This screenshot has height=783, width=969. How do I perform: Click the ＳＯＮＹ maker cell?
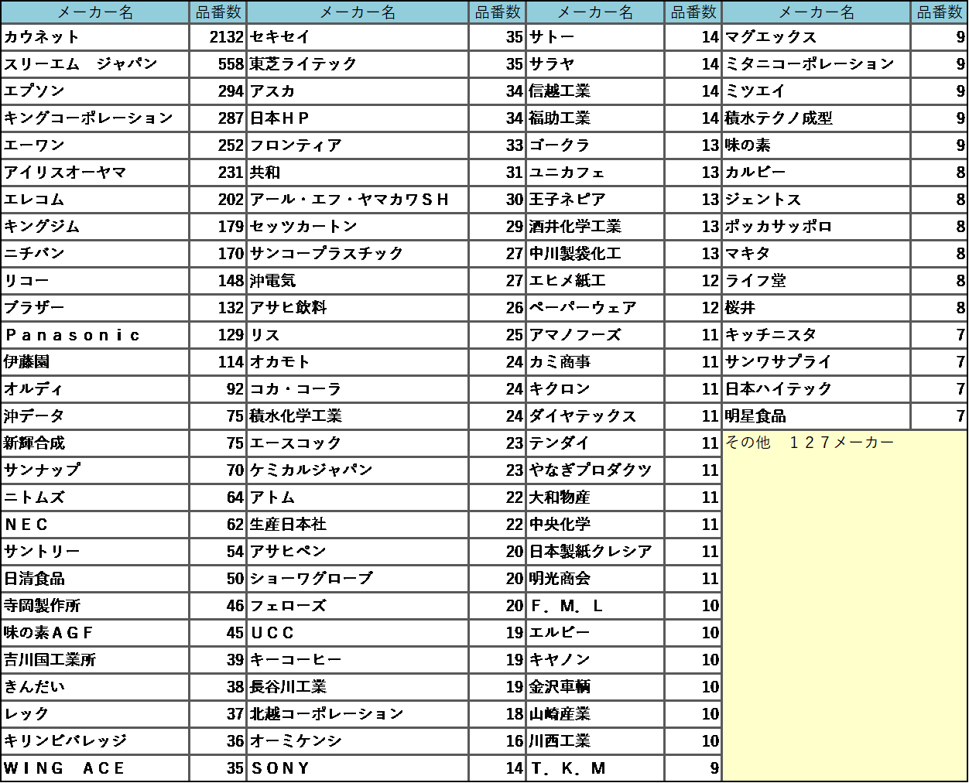pyautogui.click(x=358, y=768)
